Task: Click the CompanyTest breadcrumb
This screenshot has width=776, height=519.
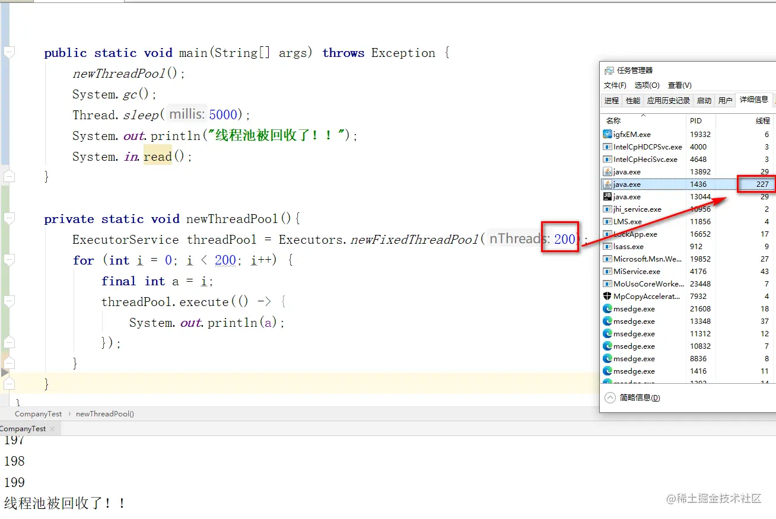Action: [38, 413]
